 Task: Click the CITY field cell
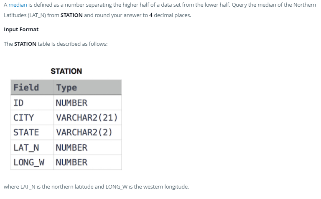pos(23,118)
